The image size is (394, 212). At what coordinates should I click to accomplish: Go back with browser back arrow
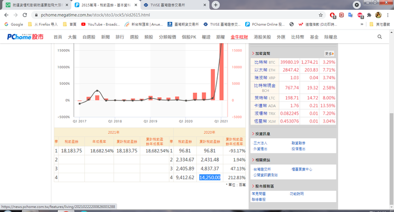(6, 15)
